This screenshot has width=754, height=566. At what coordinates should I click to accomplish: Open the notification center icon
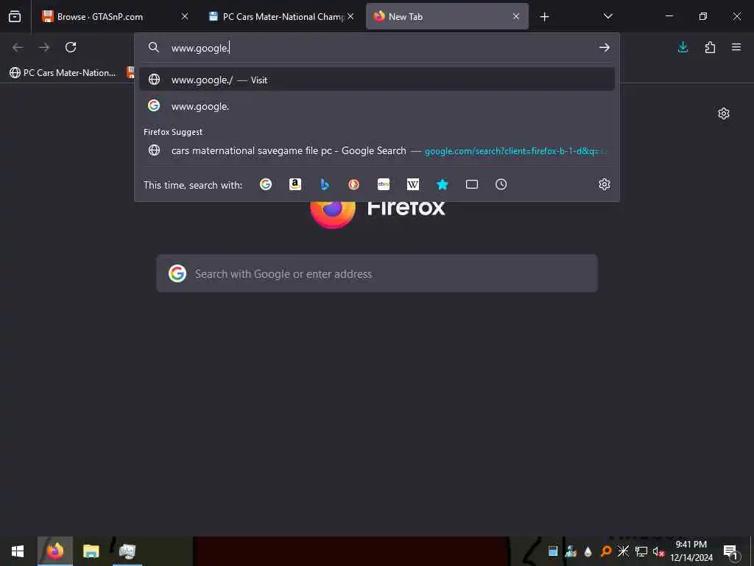pyautogui.click(x=731, y=551)
